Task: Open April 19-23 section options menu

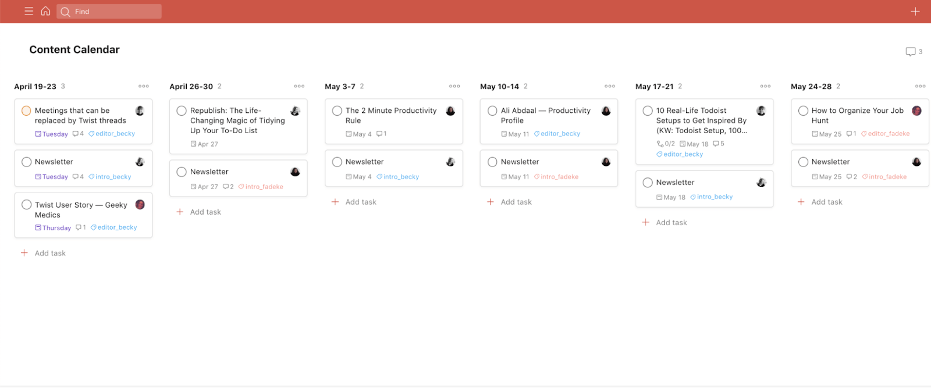Action: coord(144,86)
